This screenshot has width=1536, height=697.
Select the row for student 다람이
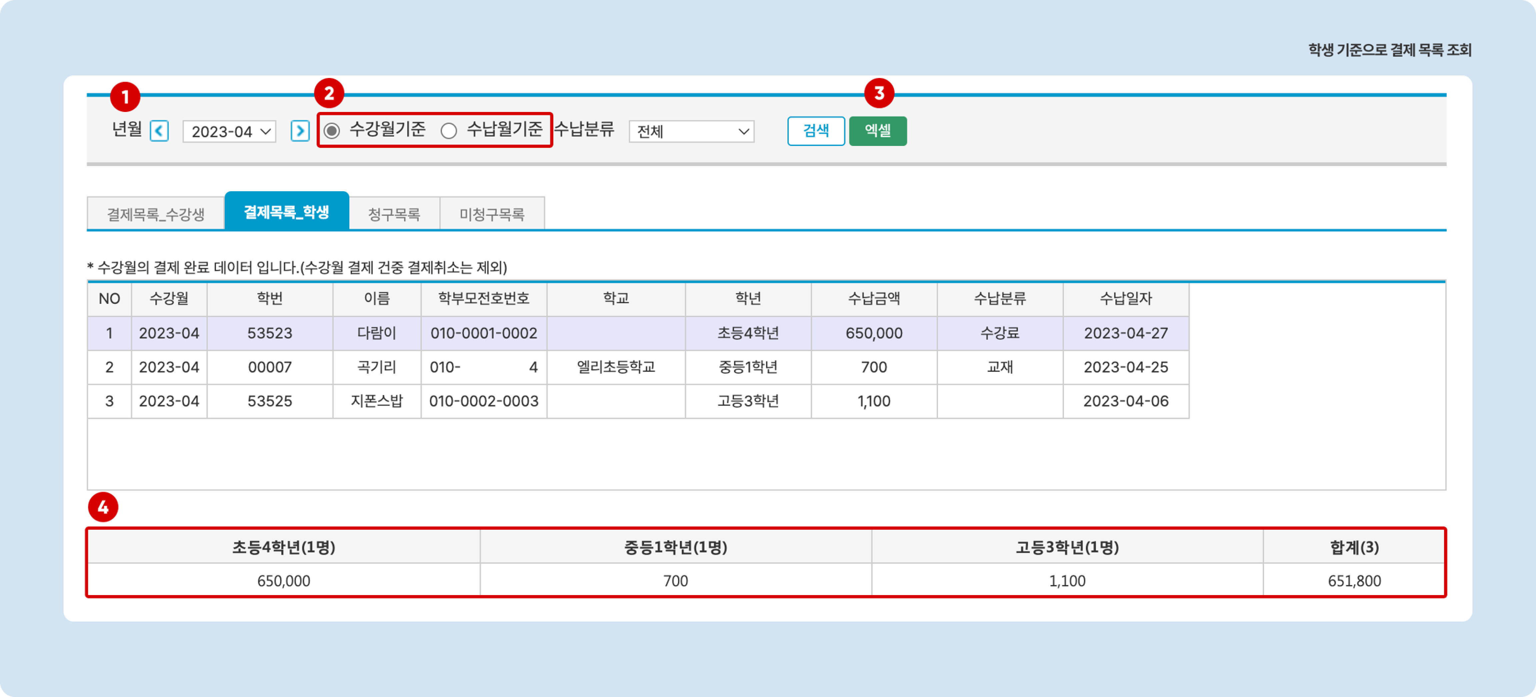[x=376, y=333]
